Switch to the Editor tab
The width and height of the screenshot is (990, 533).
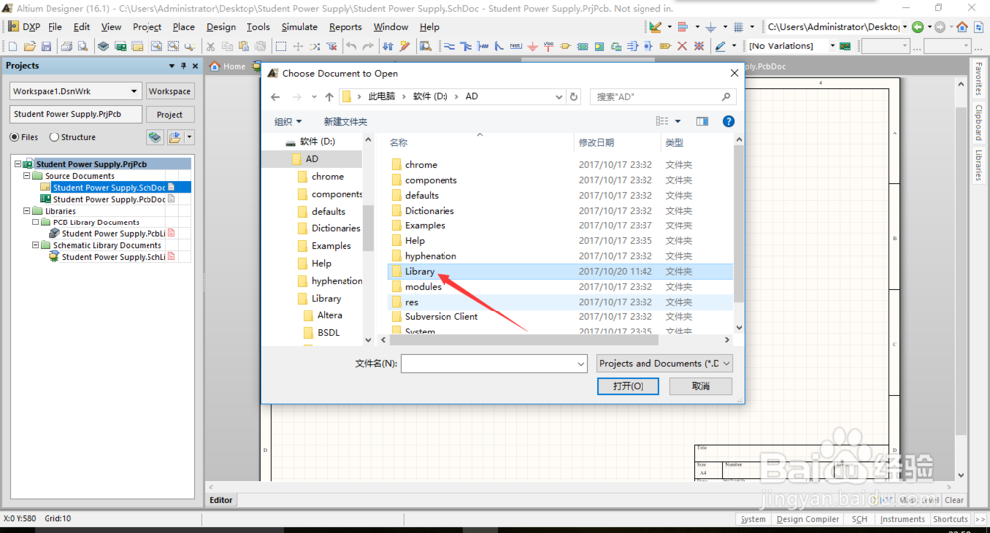[221, 500]
